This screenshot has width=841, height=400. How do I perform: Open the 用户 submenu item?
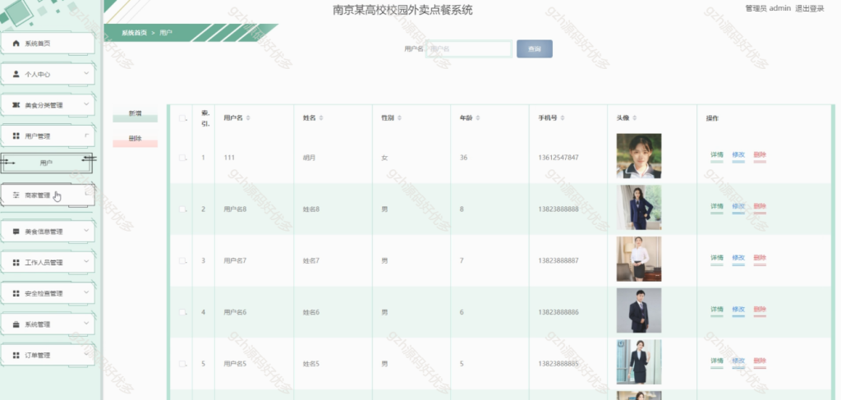click(47, 163)
